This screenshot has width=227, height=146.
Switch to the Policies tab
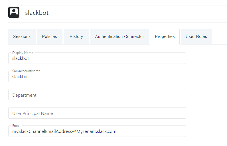[49, 36]
